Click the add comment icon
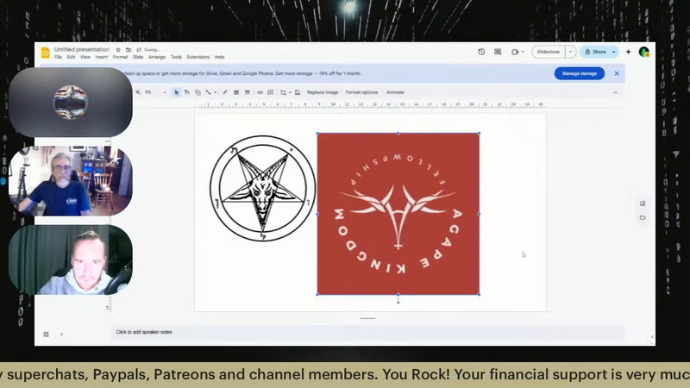Viewport: 690px width, 388px height. coord(271,92)
